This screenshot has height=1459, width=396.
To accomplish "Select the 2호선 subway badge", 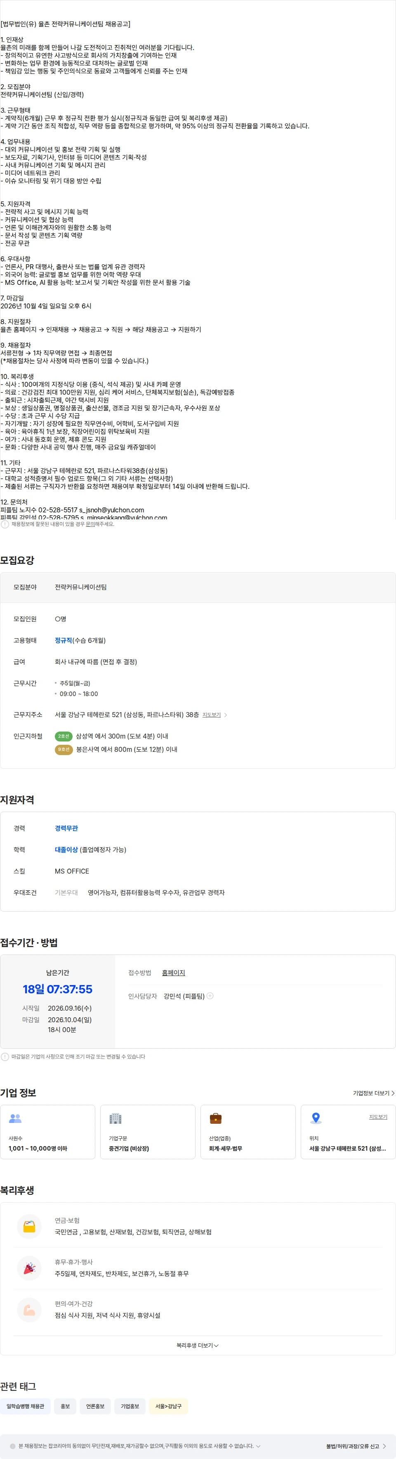I will [64, 736].
